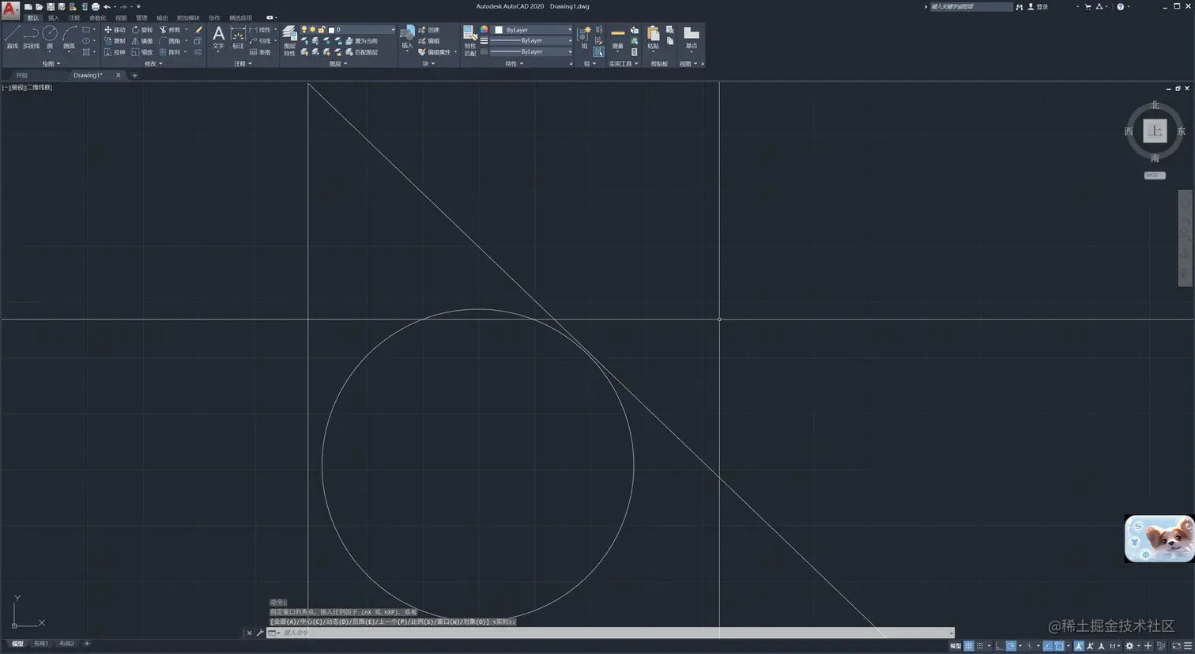Click the Linear (线性) dimension button
The height and width of the screenshot is (654, 1195).
point(260,29)
